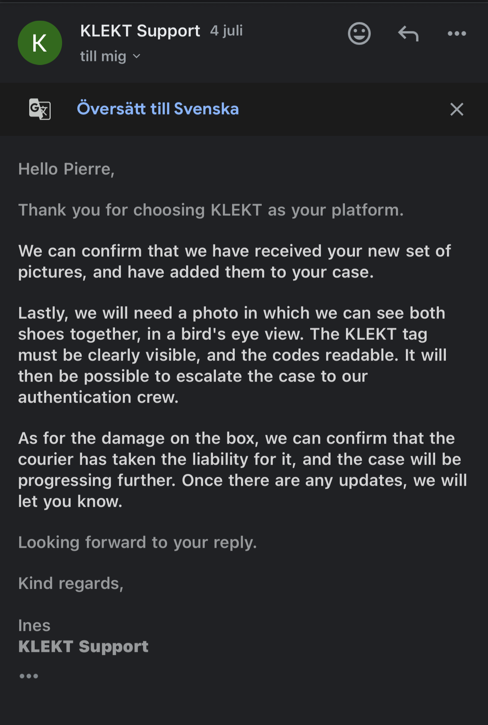Tap the Thank you for choosing KLEKT sentence
The image size is (488, 725).
pos(211,210)
